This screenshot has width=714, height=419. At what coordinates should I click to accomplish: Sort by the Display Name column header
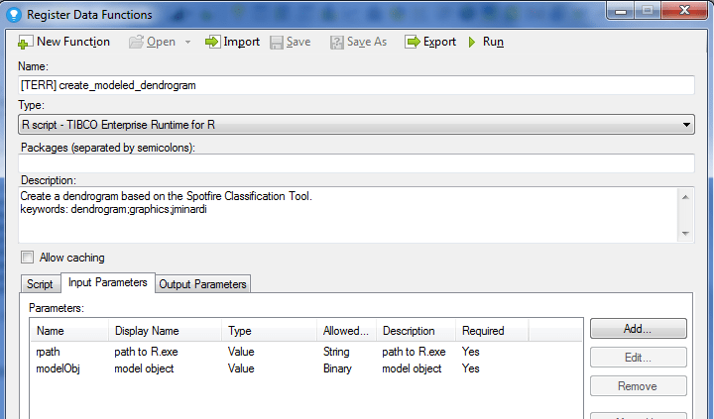(x=166, y=331)
